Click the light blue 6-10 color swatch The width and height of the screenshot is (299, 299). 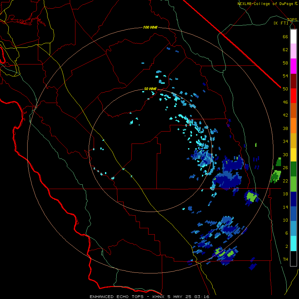[x=293, y=229]
